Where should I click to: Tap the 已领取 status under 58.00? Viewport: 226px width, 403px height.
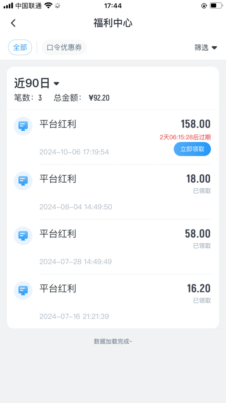[x=202, y=246]
